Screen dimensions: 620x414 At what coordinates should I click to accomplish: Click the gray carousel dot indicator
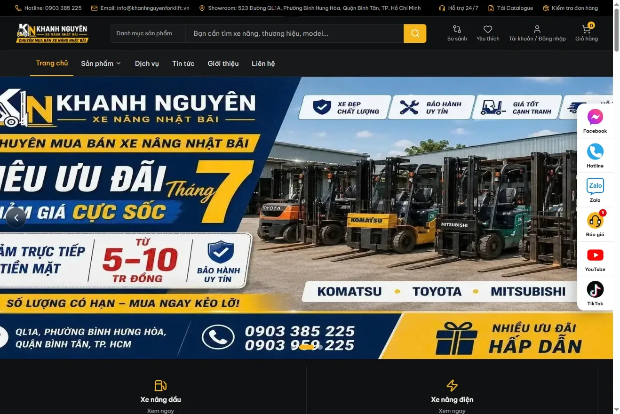[320, 347]
